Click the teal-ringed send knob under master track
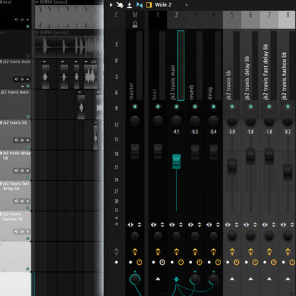This screenshot has height=296, width=296. (135, 280)
